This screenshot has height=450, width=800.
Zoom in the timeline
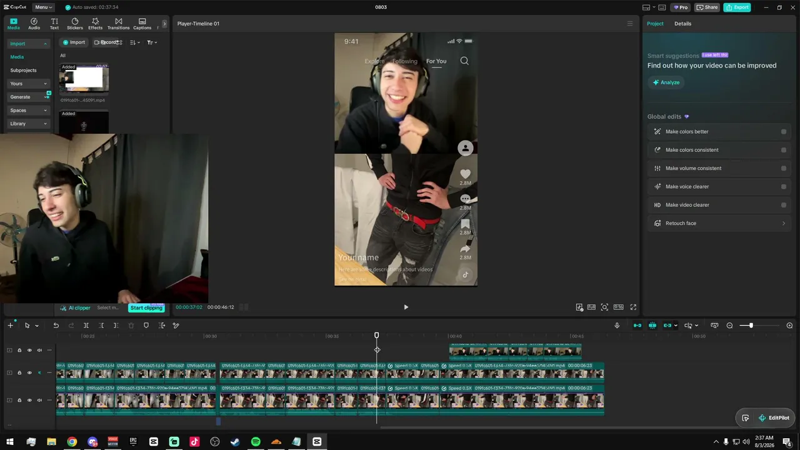tap(789, 326)
